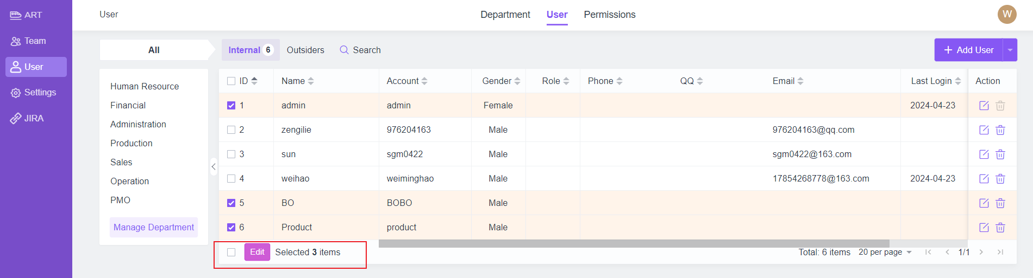Switch to the Outsiders tab
Screen dimensions: 1033x278
click(x=305, y=50)
